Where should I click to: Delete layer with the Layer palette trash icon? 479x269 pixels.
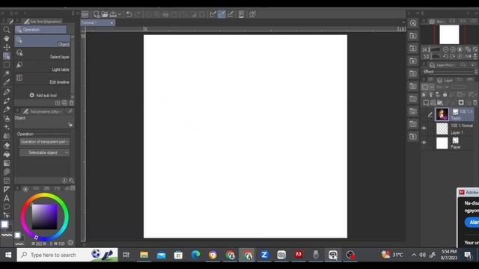475,103
